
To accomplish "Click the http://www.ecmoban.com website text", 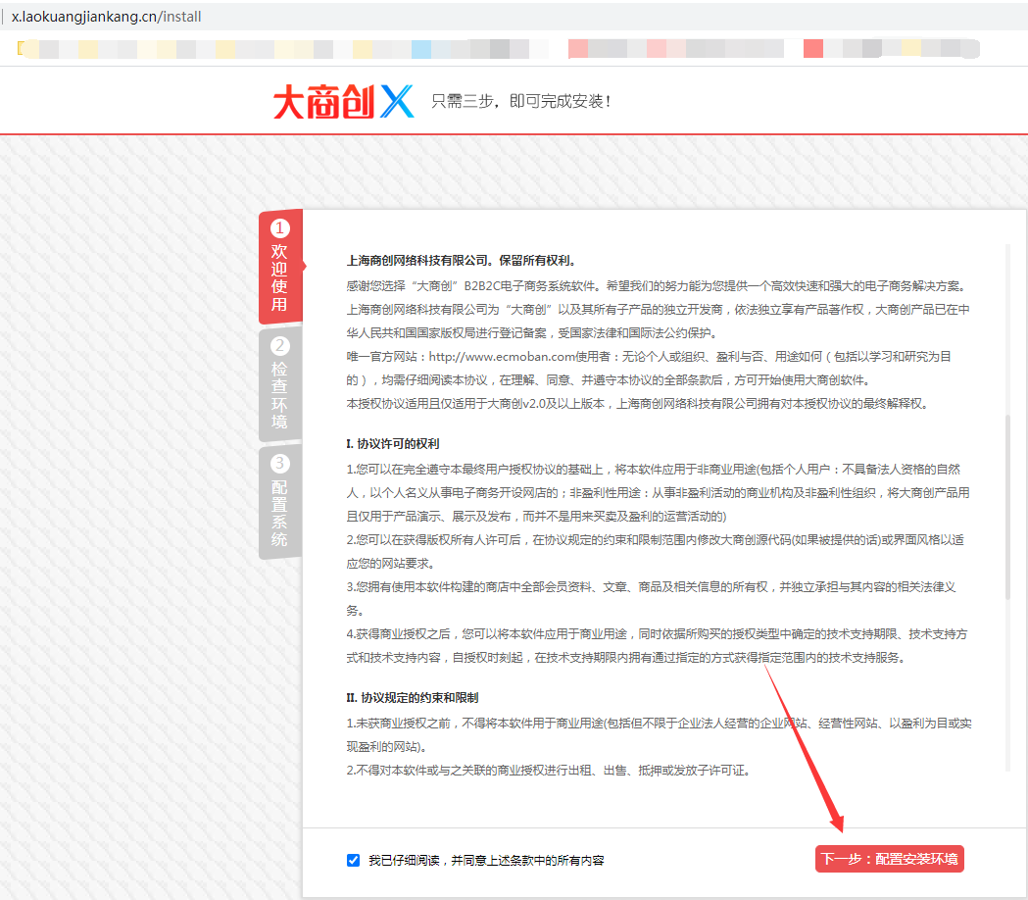I will click(502, 356).
